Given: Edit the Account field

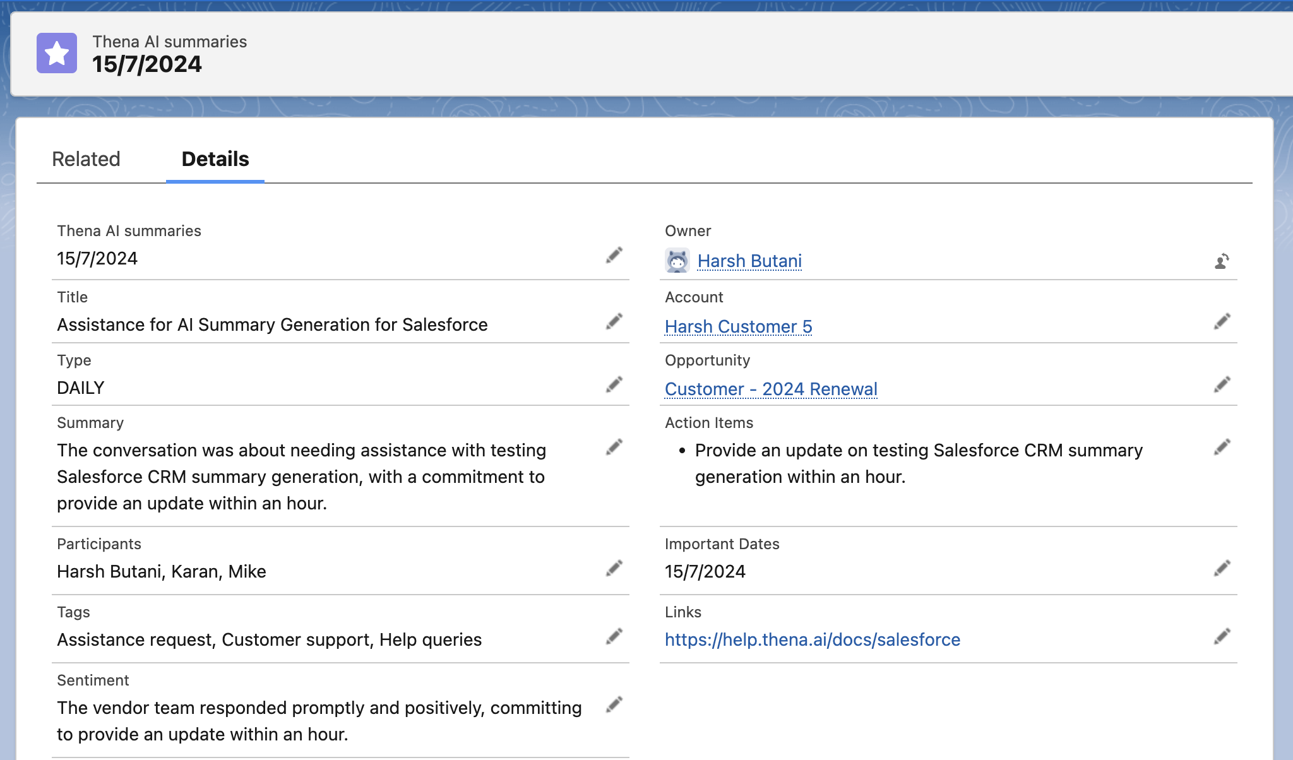Looking at the screenshot, I should (1222, 322).
